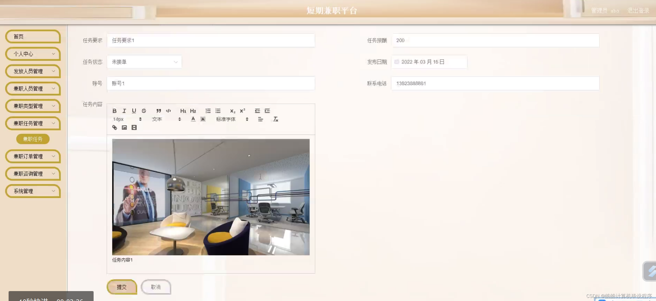Click the insert video icon

(134, 127)
